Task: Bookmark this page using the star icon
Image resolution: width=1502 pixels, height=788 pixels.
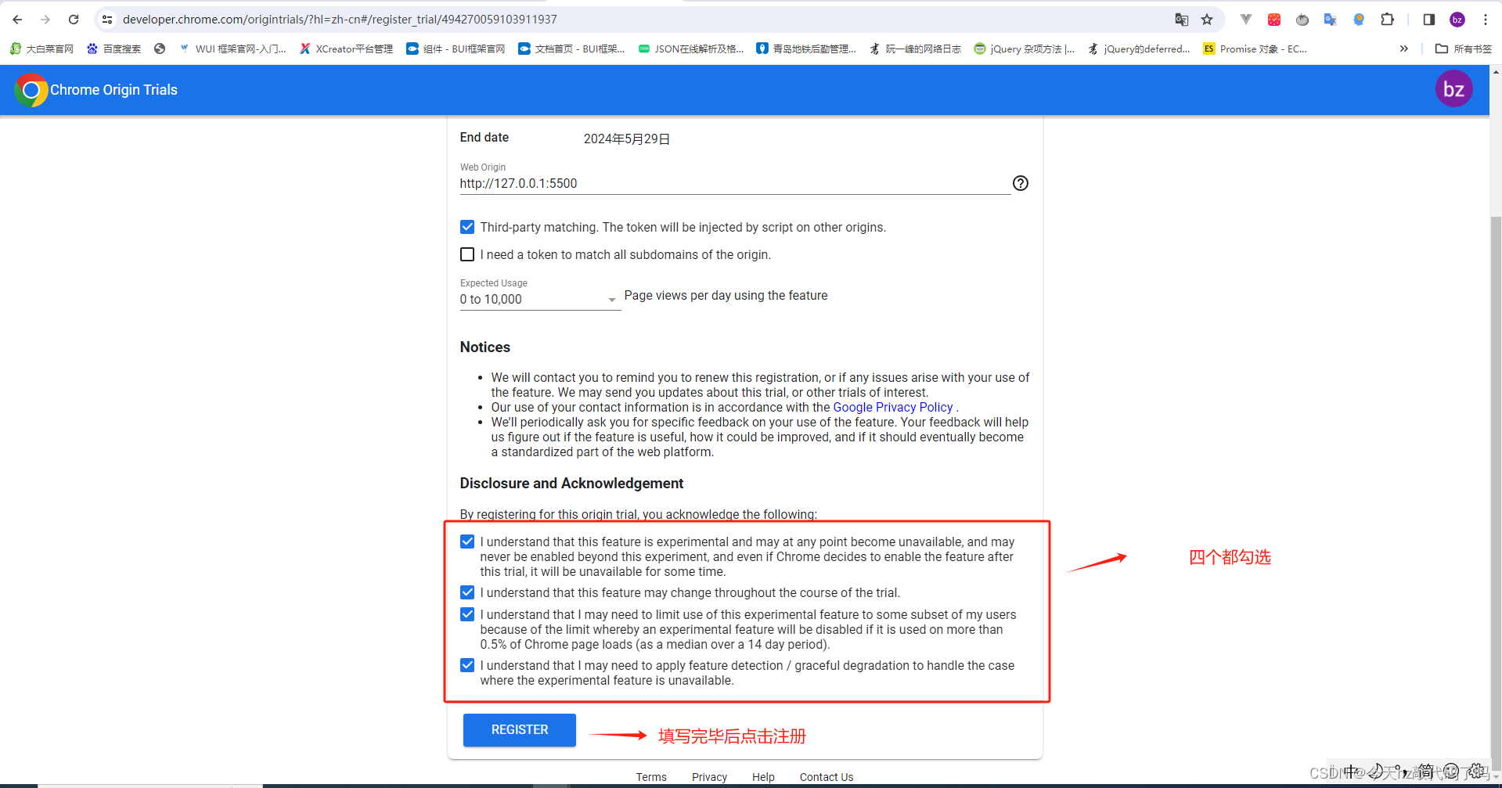Action: click(1208, 19)
